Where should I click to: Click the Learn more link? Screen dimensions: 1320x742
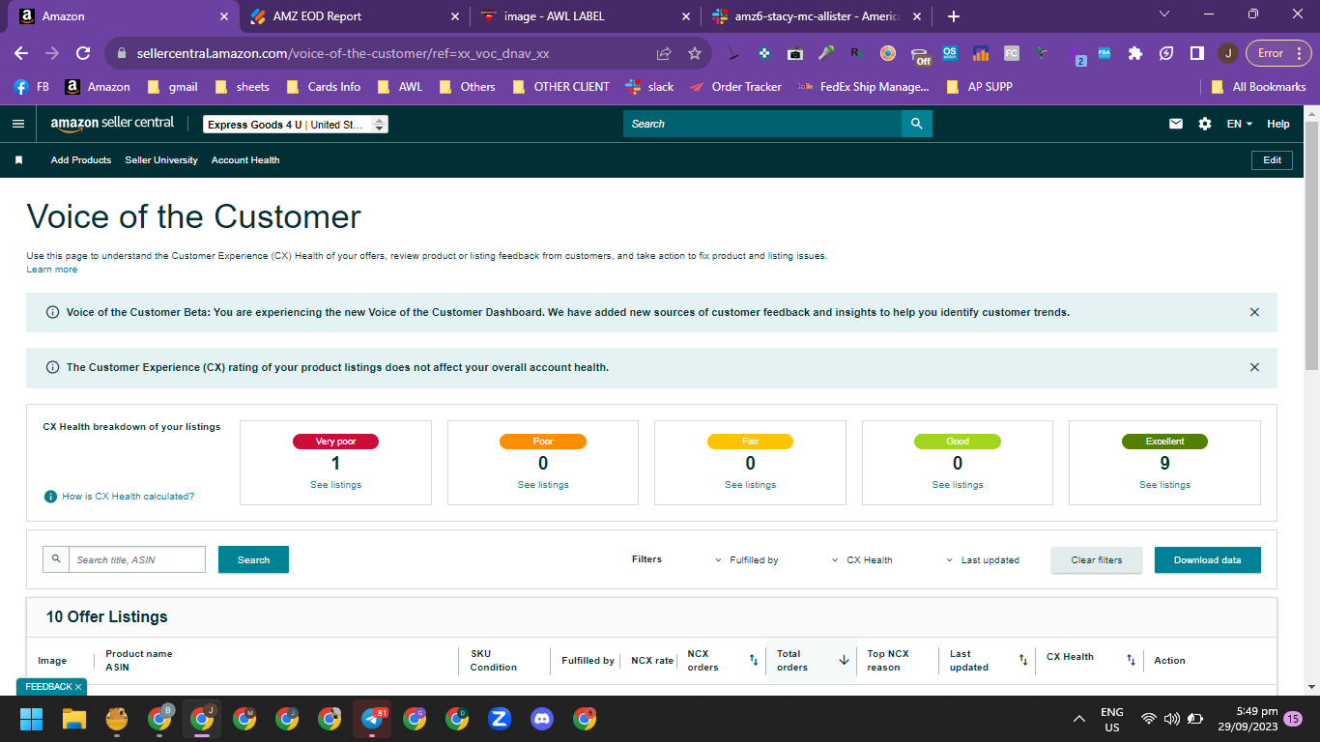point(52,270)
